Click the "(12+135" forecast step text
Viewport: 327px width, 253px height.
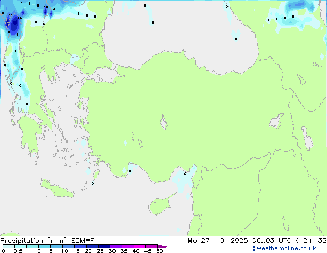(312, 241)
